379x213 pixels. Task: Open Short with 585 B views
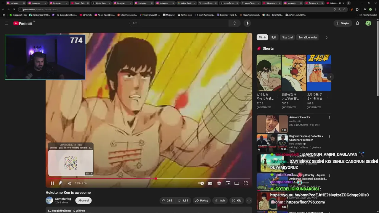294,73
